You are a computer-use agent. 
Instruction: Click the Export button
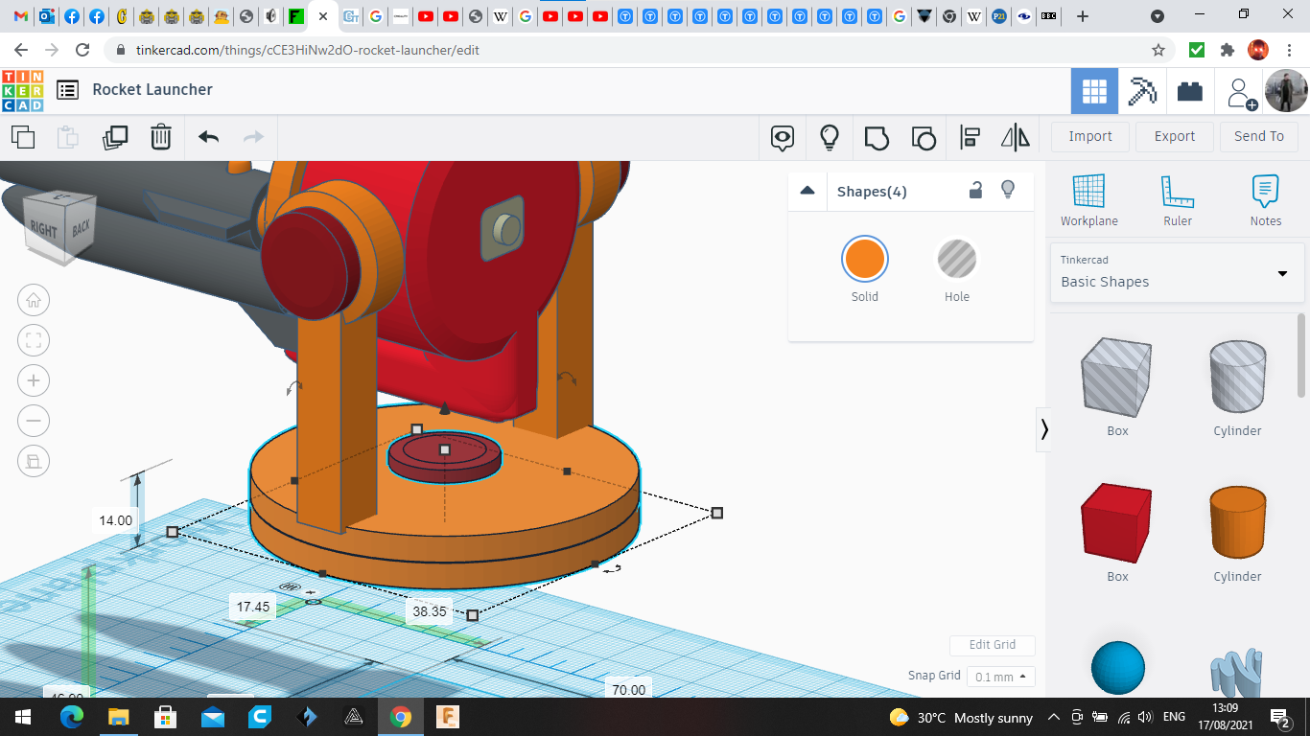(x=1174, y=136)
